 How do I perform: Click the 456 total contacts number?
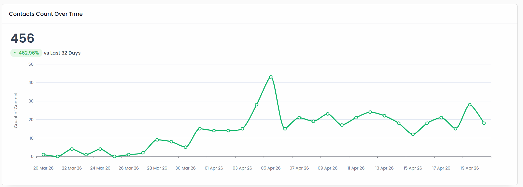22,38
